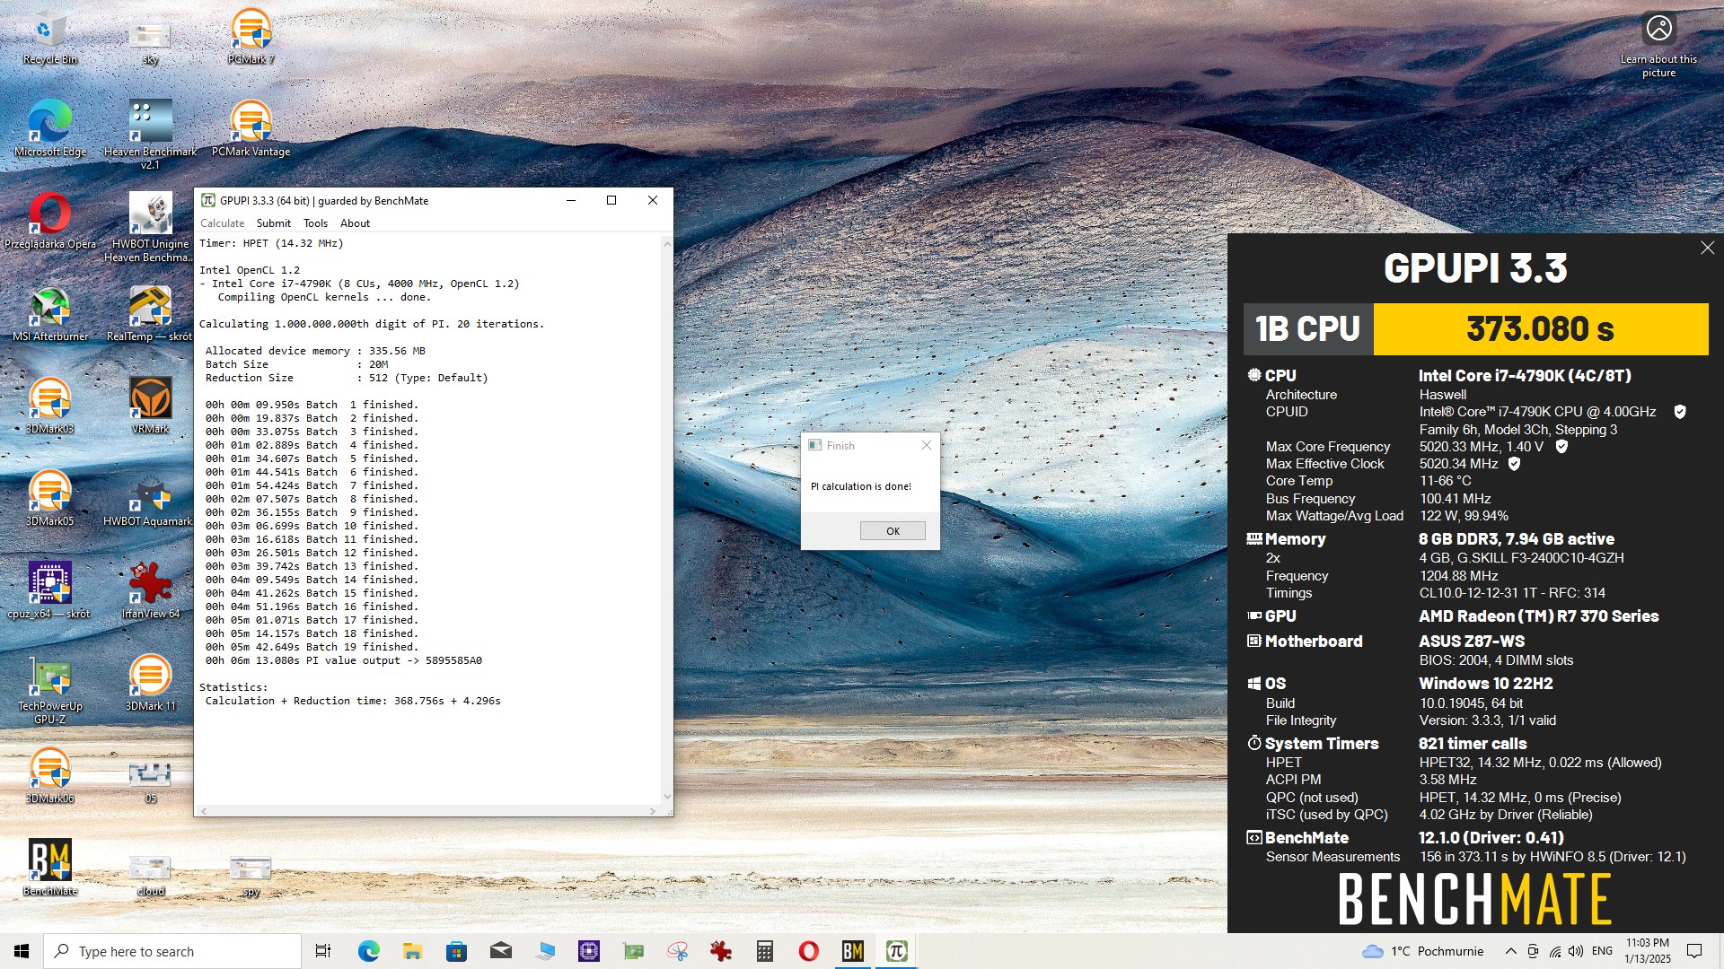Open the Tools menu in GPUPI
This screenshot has height=969, width=1724.
(315, 223)
